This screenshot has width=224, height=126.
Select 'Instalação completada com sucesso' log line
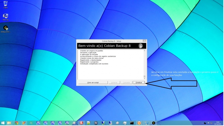coord(94,64)
